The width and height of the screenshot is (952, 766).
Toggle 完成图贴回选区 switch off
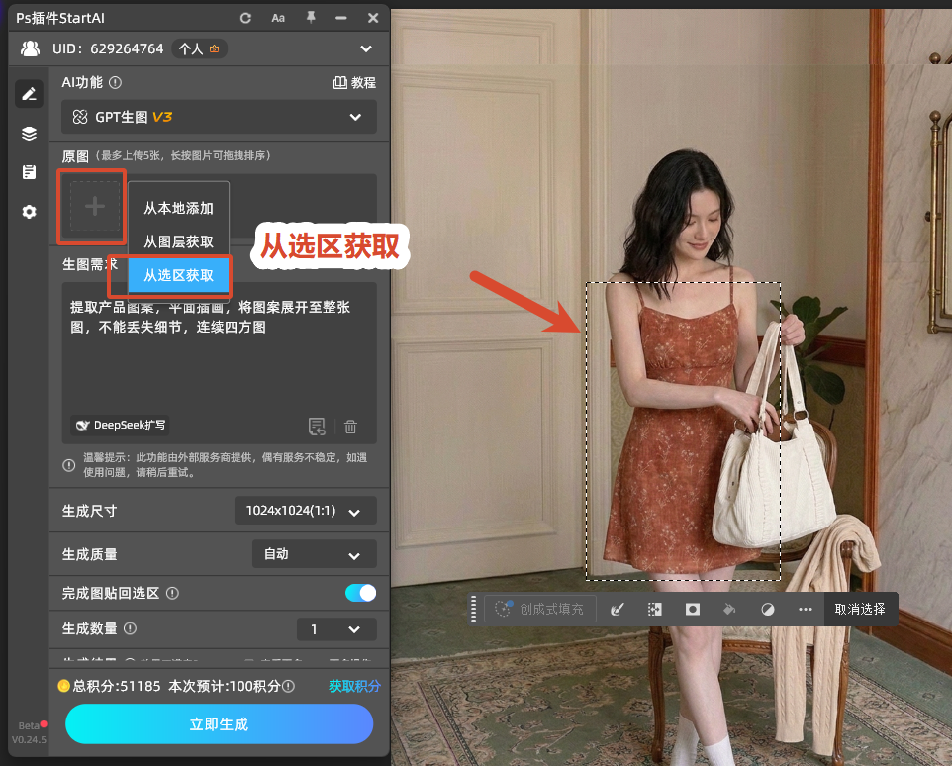[360, 593]
